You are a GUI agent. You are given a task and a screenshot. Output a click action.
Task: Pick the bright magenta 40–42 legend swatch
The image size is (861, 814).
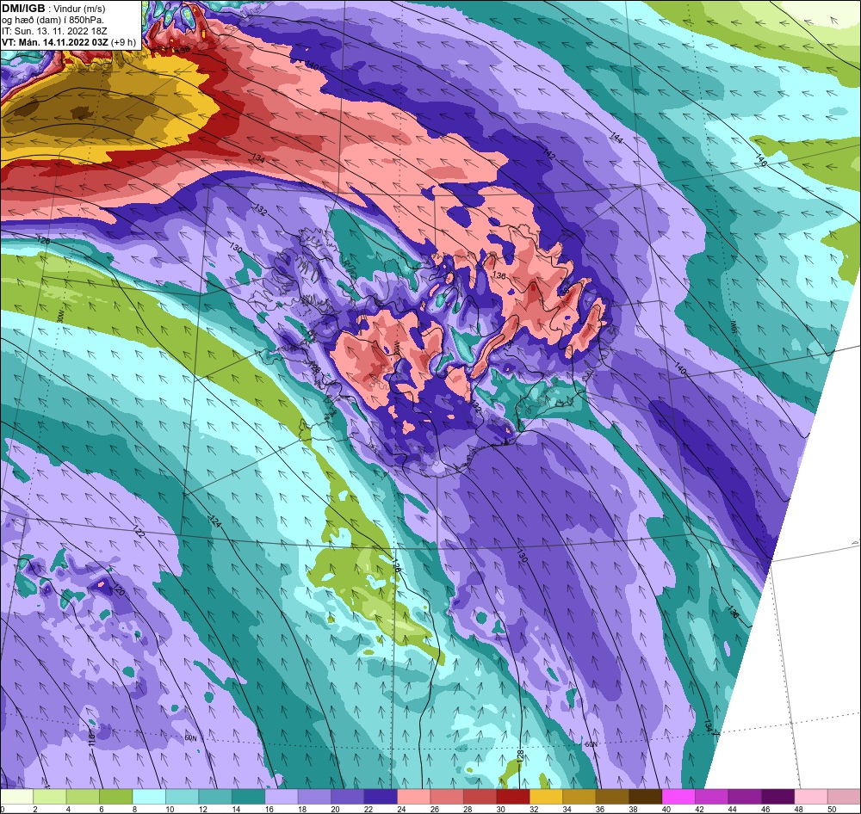pyautogui.click(x=678, y=797)
